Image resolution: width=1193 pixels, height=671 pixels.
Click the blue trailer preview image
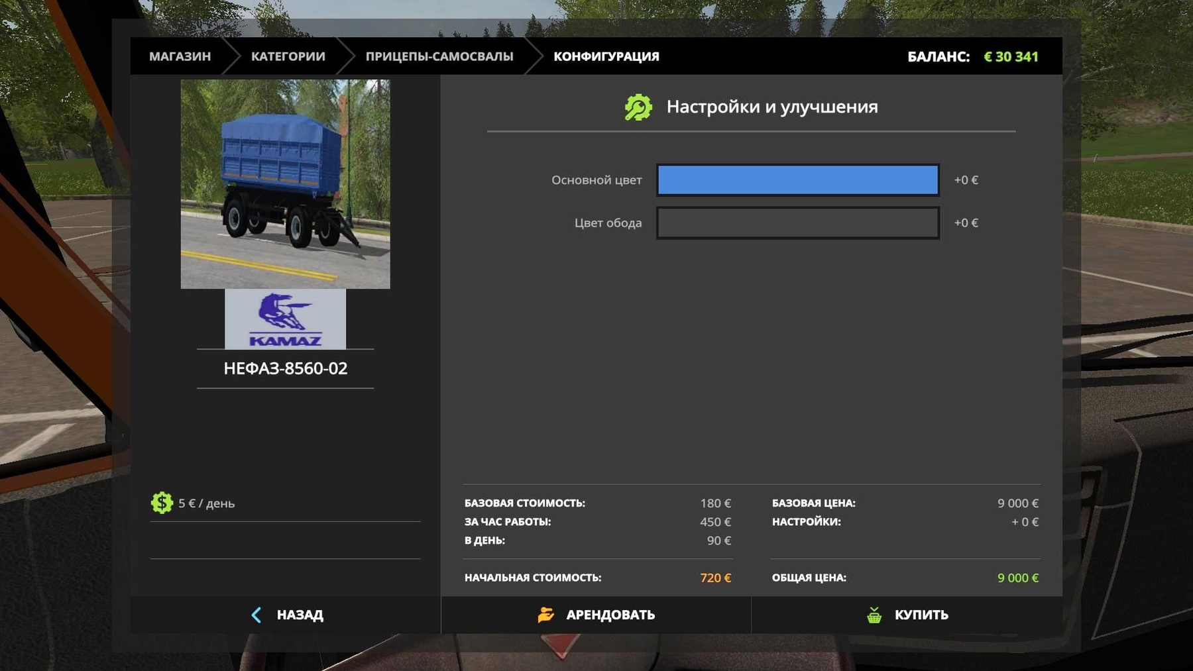tap(285, 184)
